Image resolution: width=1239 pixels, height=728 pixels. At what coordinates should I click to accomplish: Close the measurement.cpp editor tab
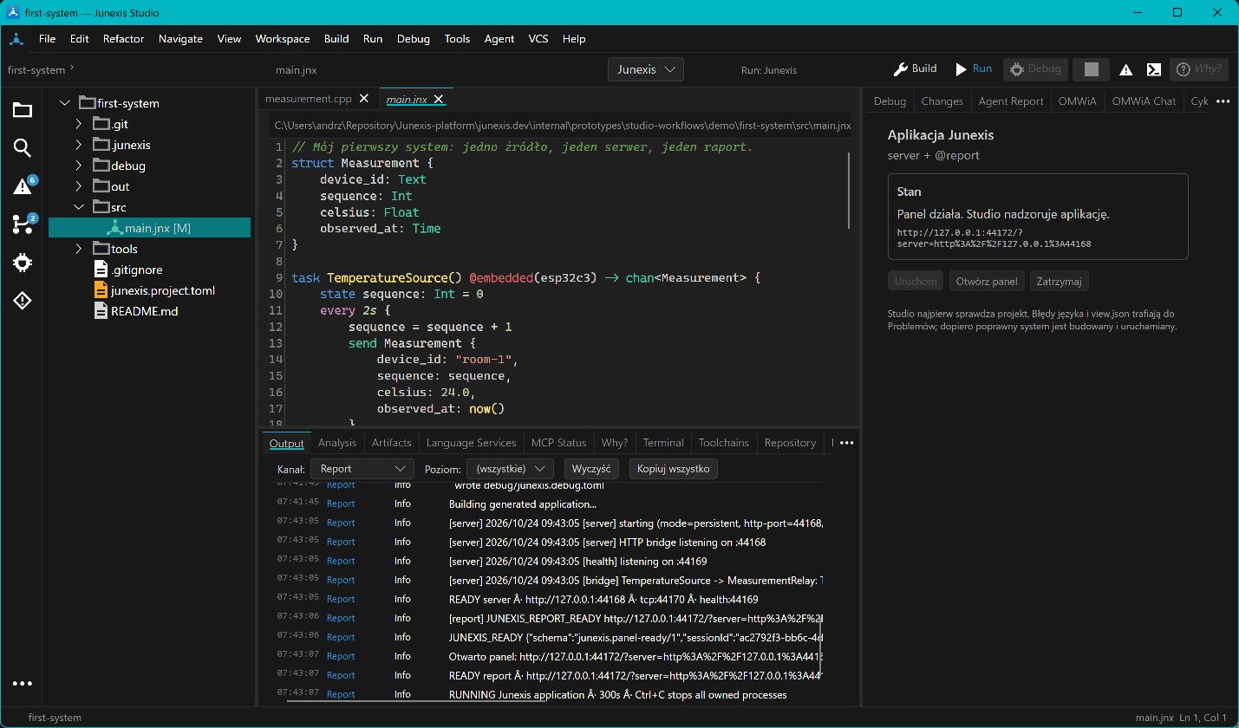(363, 100)
